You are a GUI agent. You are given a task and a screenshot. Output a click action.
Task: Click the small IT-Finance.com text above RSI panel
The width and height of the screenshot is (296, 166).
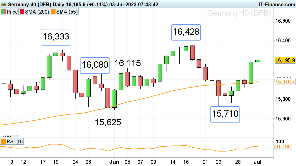click(x=10, y=136)
